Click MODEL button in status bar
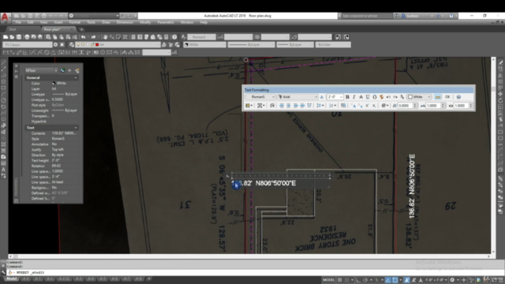The image size is (505, 284). pyautogui.click(x=328, y=280)
